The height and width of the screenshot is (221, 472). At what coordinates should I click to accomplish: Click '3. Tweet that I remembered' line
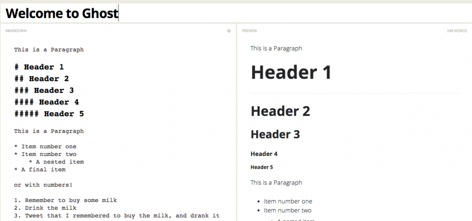tap(117, 215)
